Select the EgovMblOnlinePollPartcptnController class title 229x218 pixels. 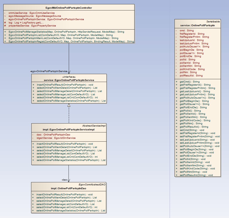pyautogui.click(x=68, y=8)
